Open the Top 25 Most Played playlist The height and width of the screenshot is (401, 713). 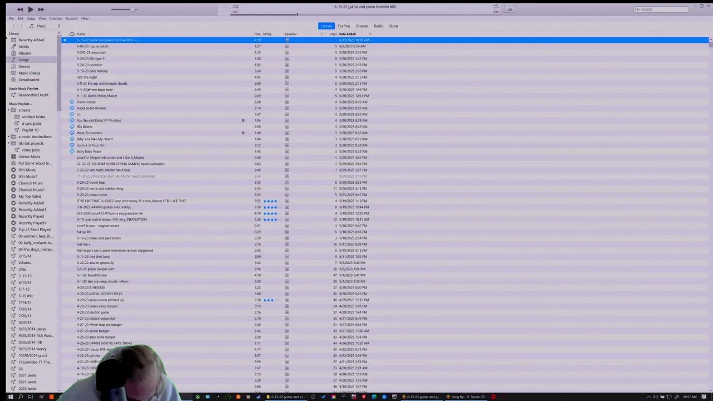[x=34, y=229]
